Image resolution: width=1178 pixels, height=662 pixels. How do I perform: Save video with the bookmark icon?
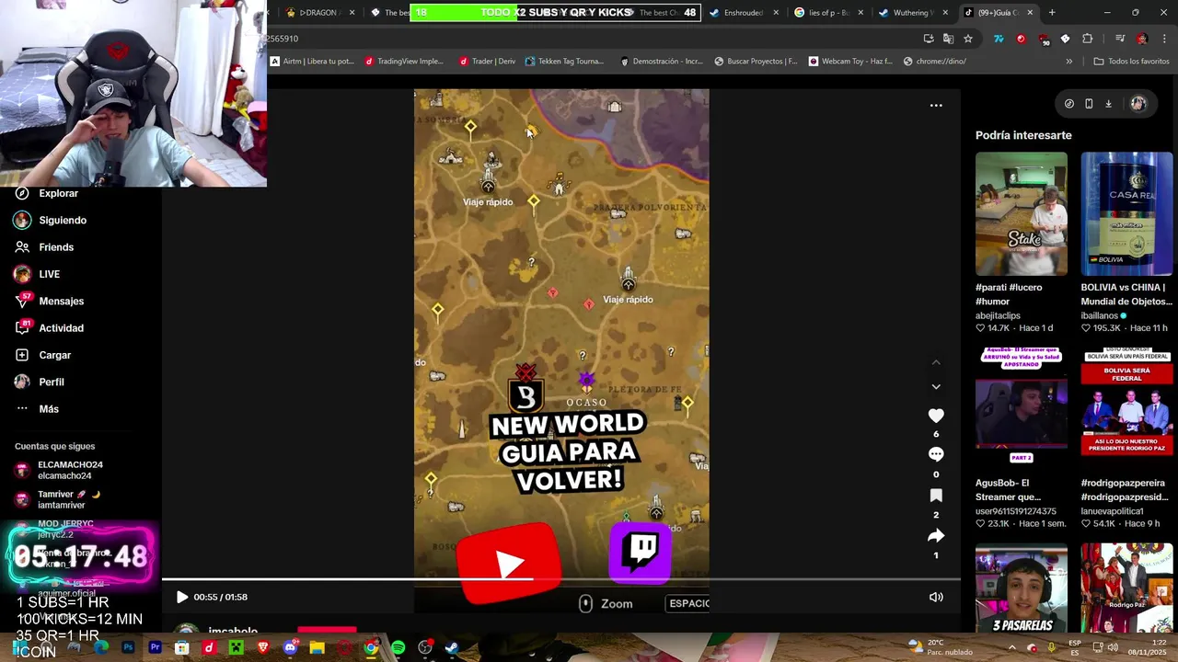point(936,496)
